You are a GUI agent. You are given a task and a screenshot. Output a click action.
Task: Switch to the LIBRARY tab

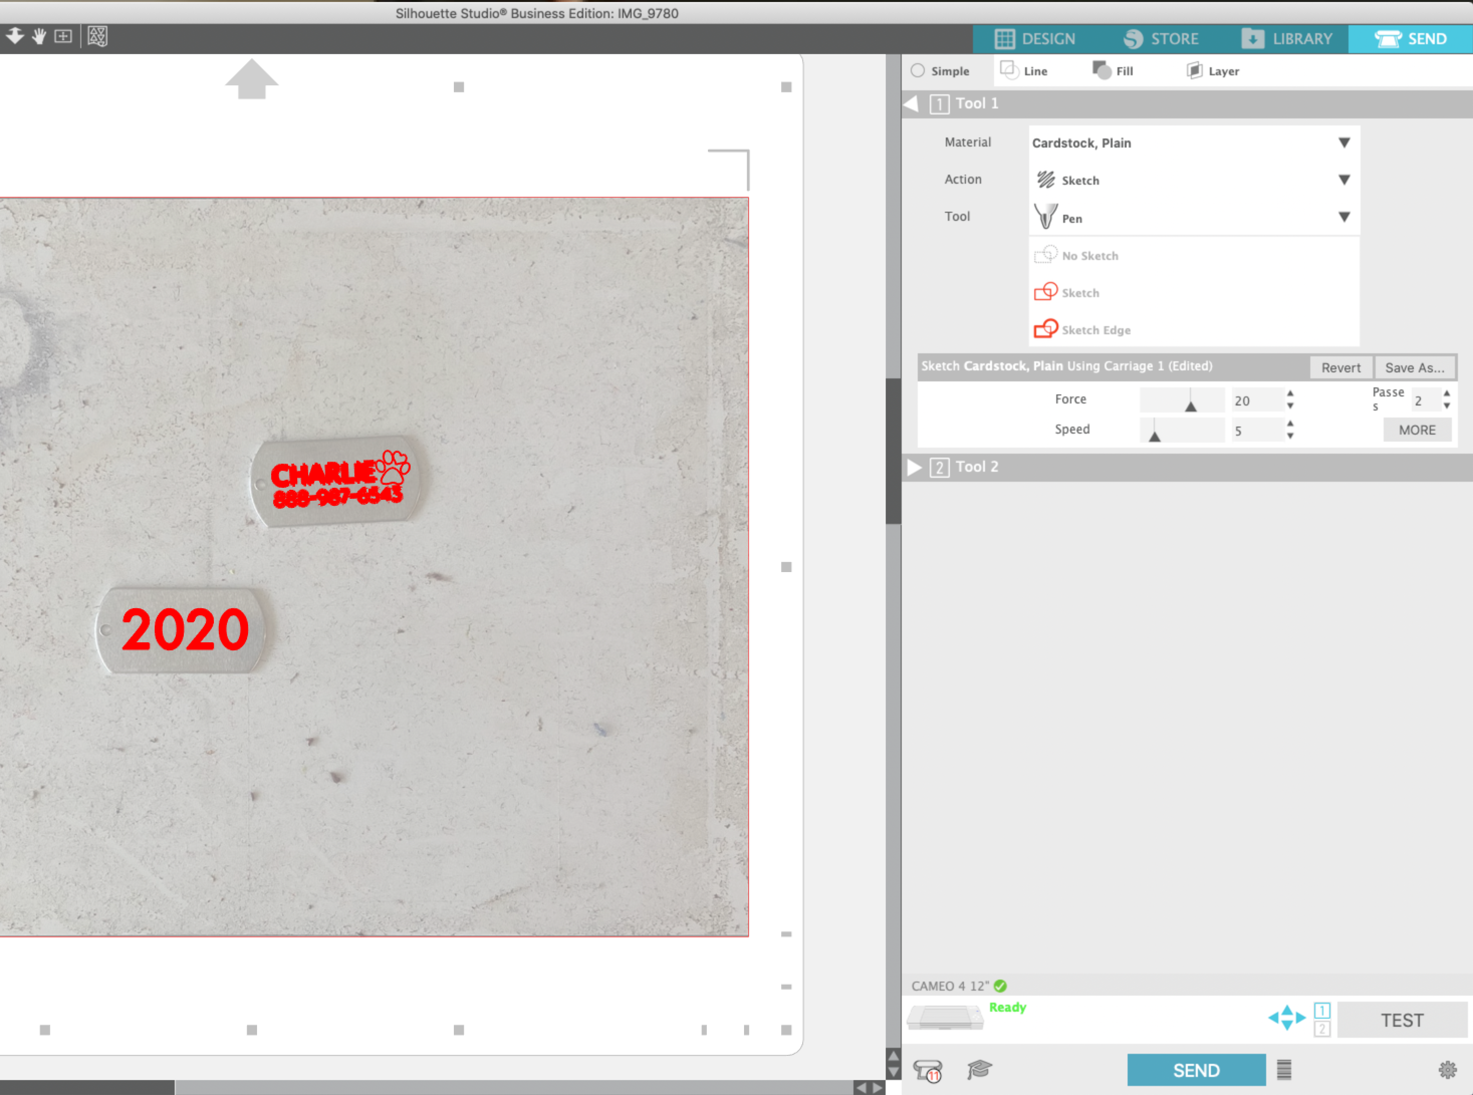[x=1287, y=38]
